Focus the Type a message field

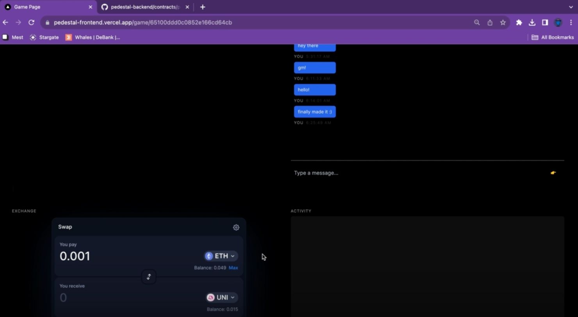click(x=420, y=173)
